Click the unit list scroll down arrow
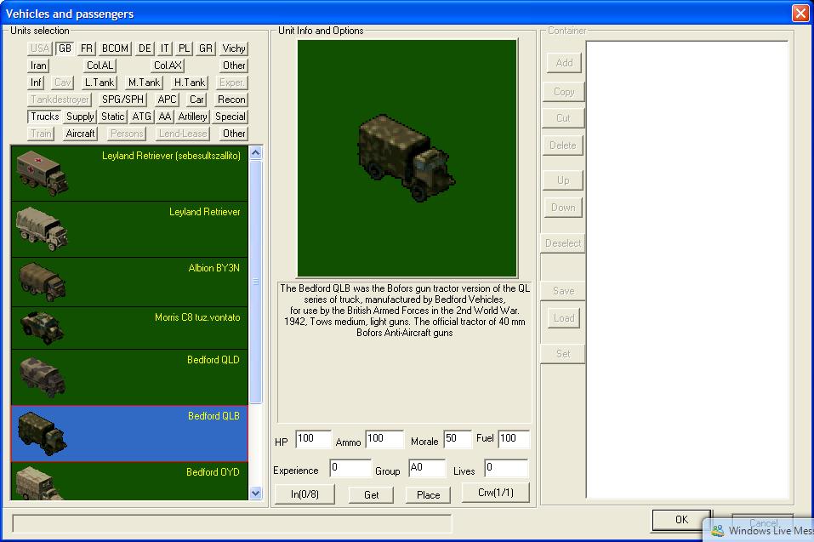Screen dimensions: 814x542 256,494
